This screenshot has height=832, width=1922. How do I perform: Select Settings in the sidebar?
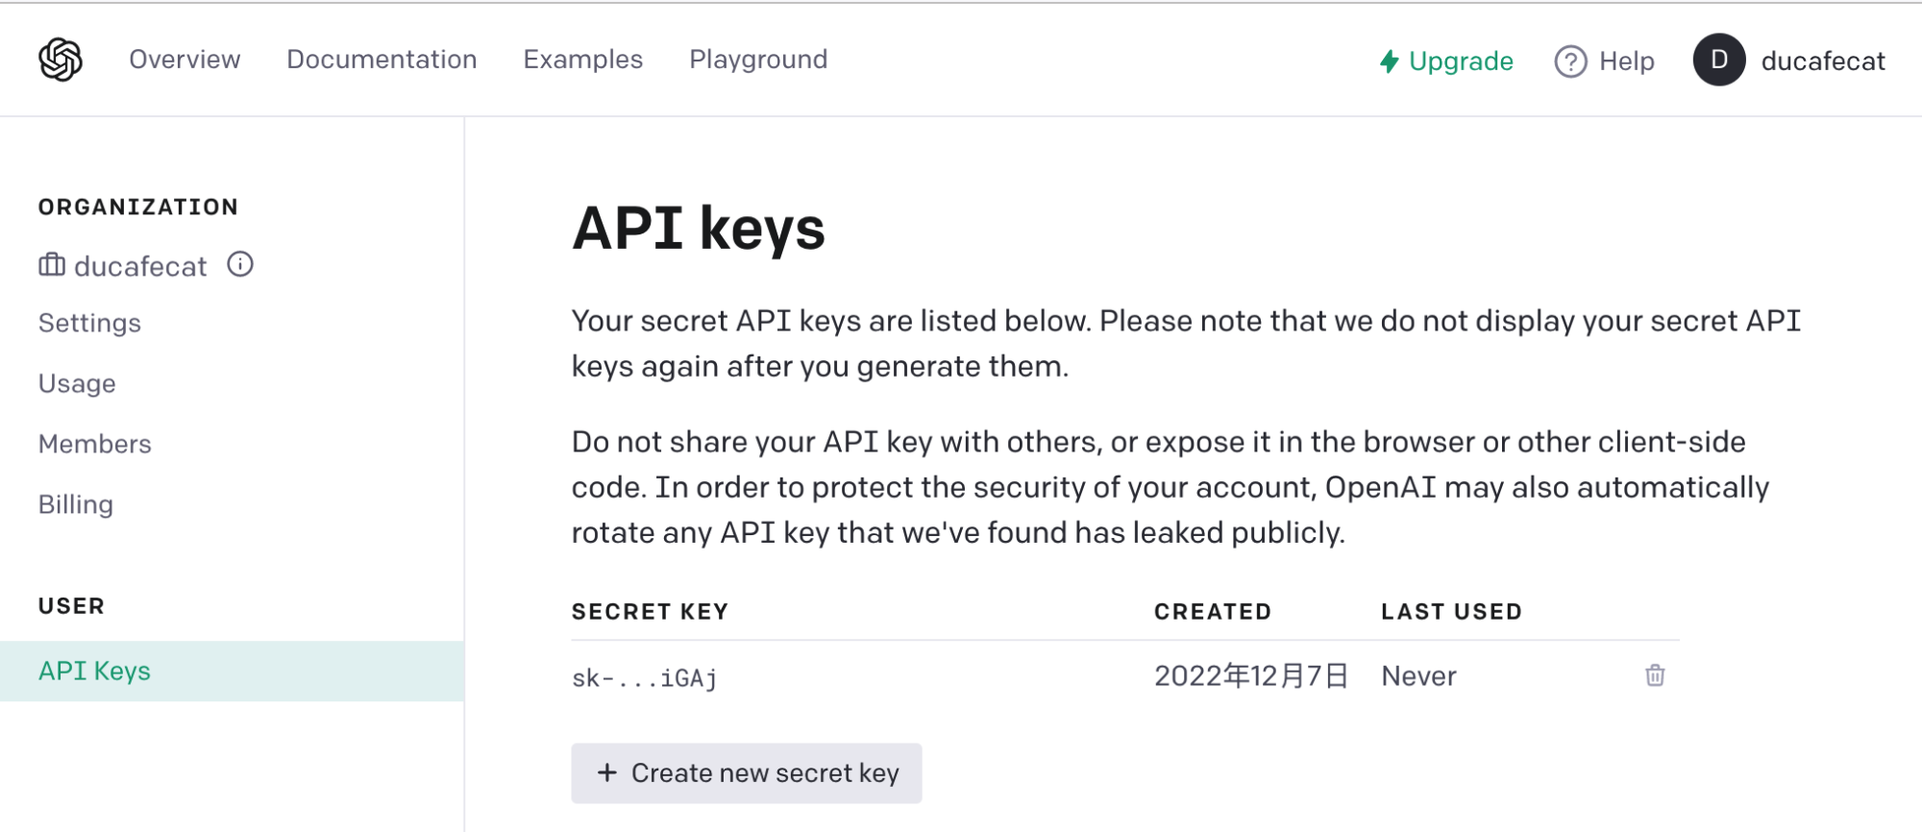click(x=89, y=323)
